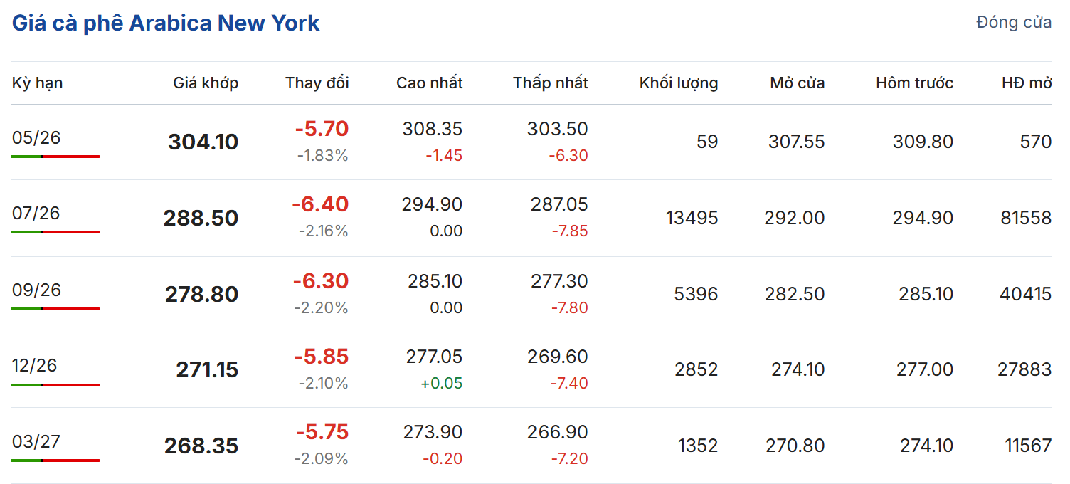This screenshot has height=484, width=1070.
Task: Select the 'Giá khớp' column header
Action: [206, 83]
